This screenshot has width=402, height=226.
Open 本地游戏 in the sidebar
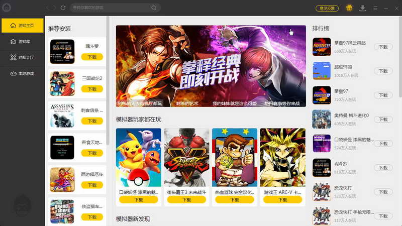[23, 74]
